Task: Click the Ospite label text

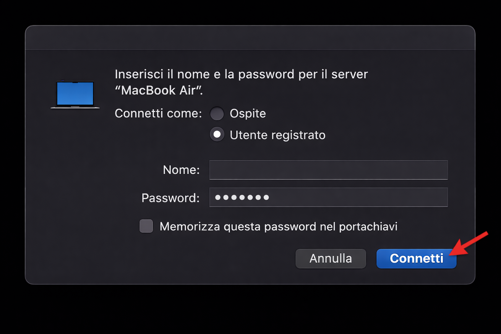Action: [248, 114]
